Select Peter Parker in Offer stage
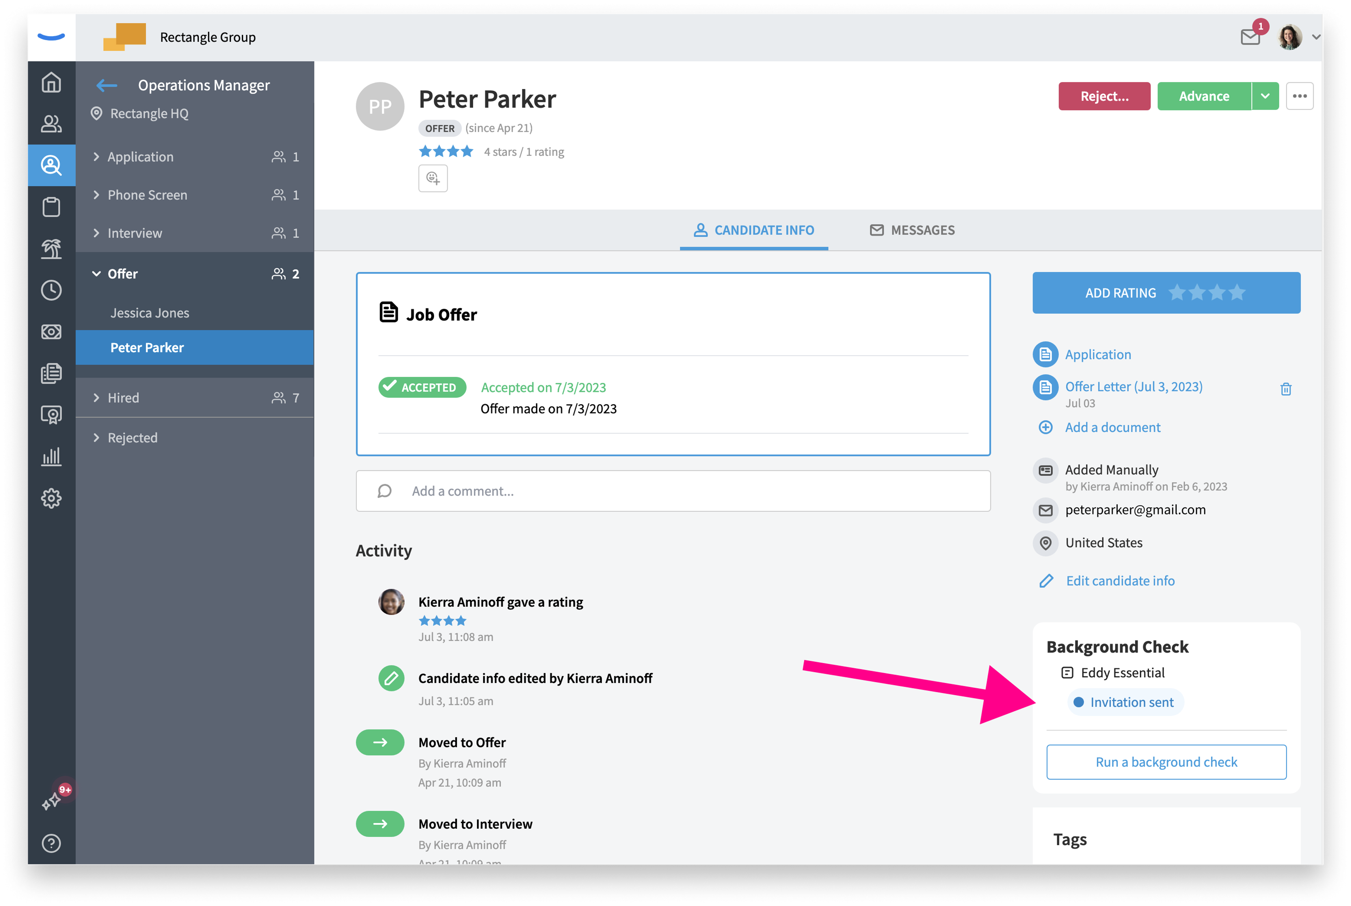 point(195,347)
